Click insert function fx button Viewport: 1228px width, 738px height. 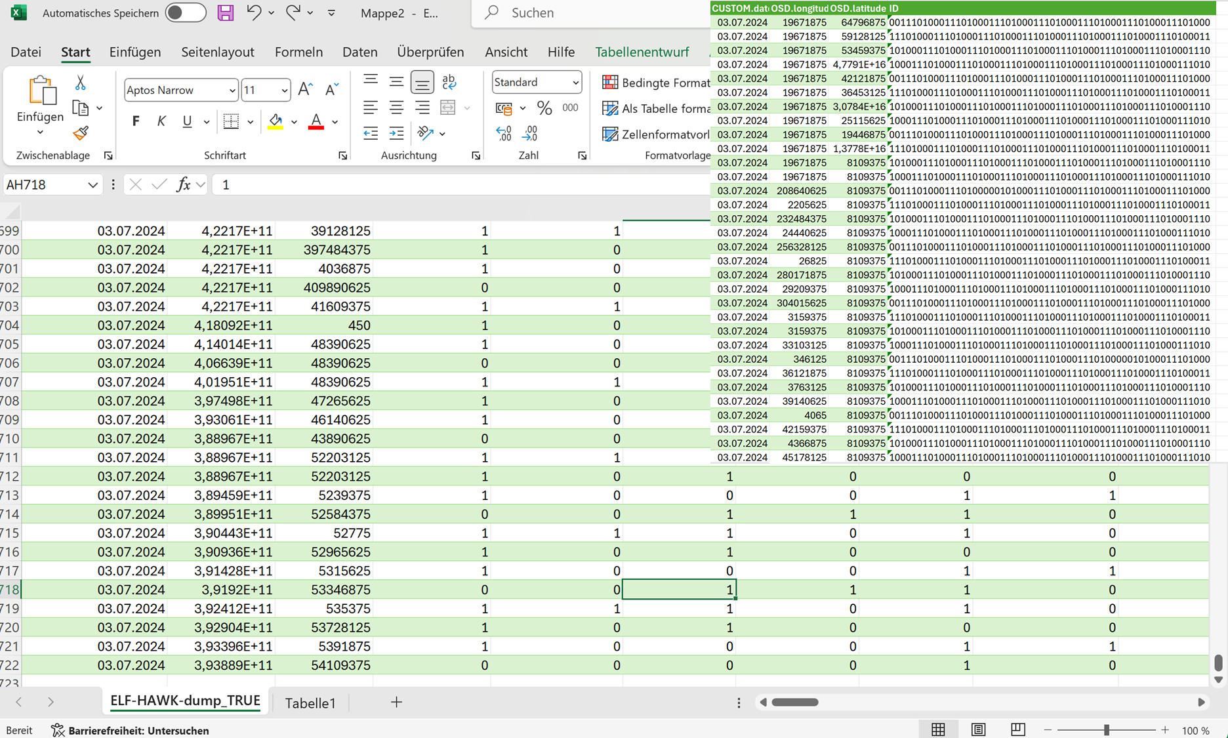(184, 185)
